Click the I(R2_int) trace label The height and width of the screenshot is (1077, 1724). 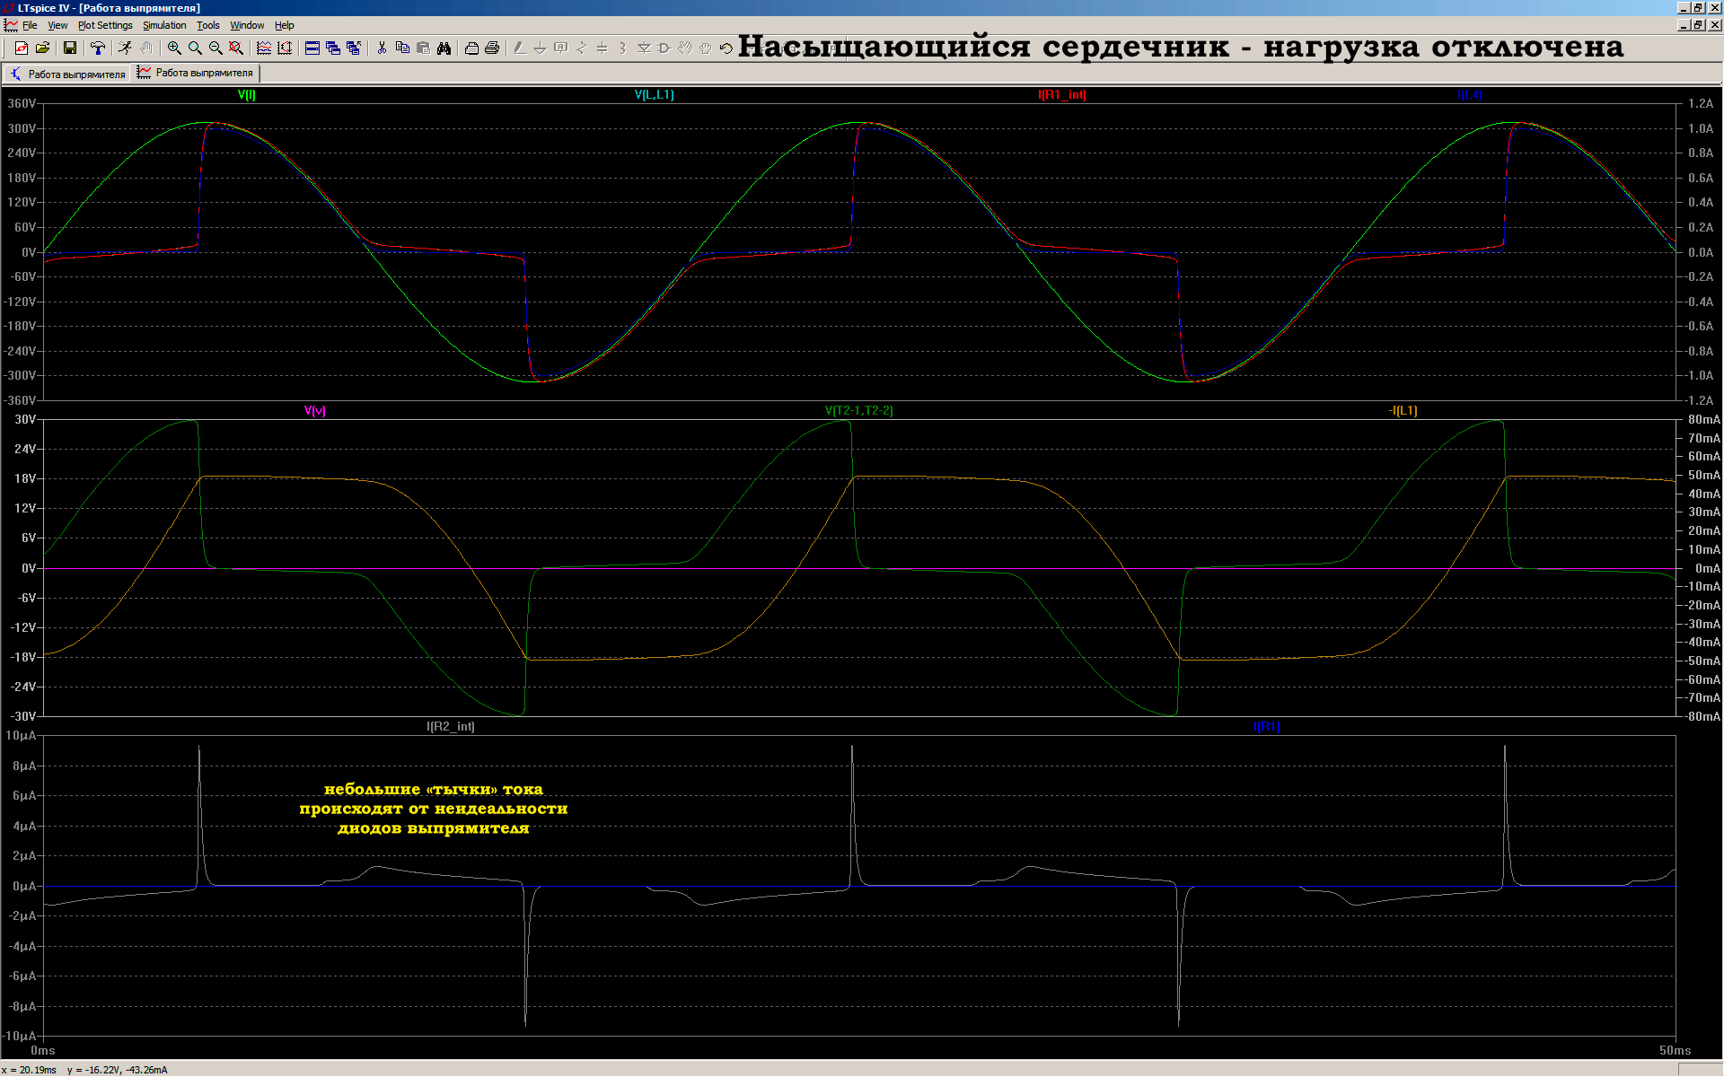click(451, 726)
